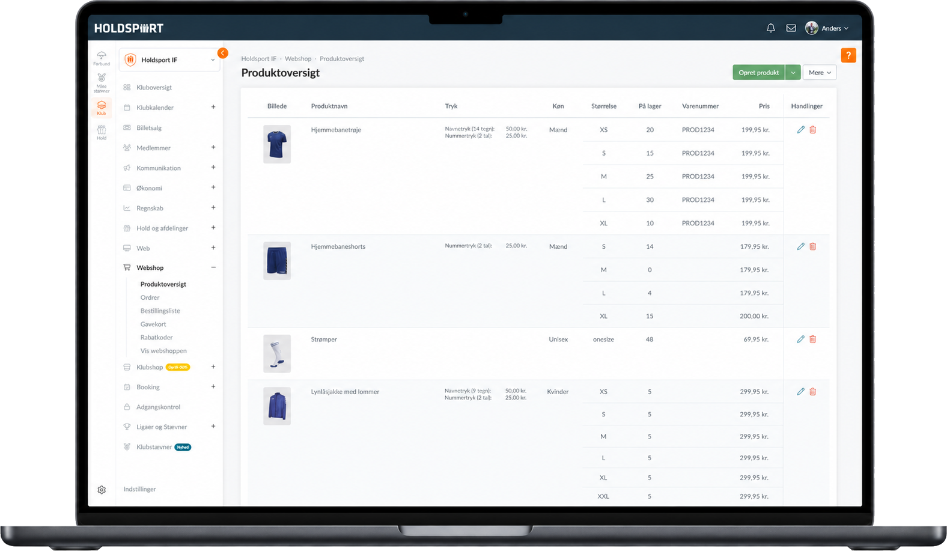Delete Lynlåsjakke med lommer trash icon
This screenshot has height=551, width=947.
coord(812,392)
